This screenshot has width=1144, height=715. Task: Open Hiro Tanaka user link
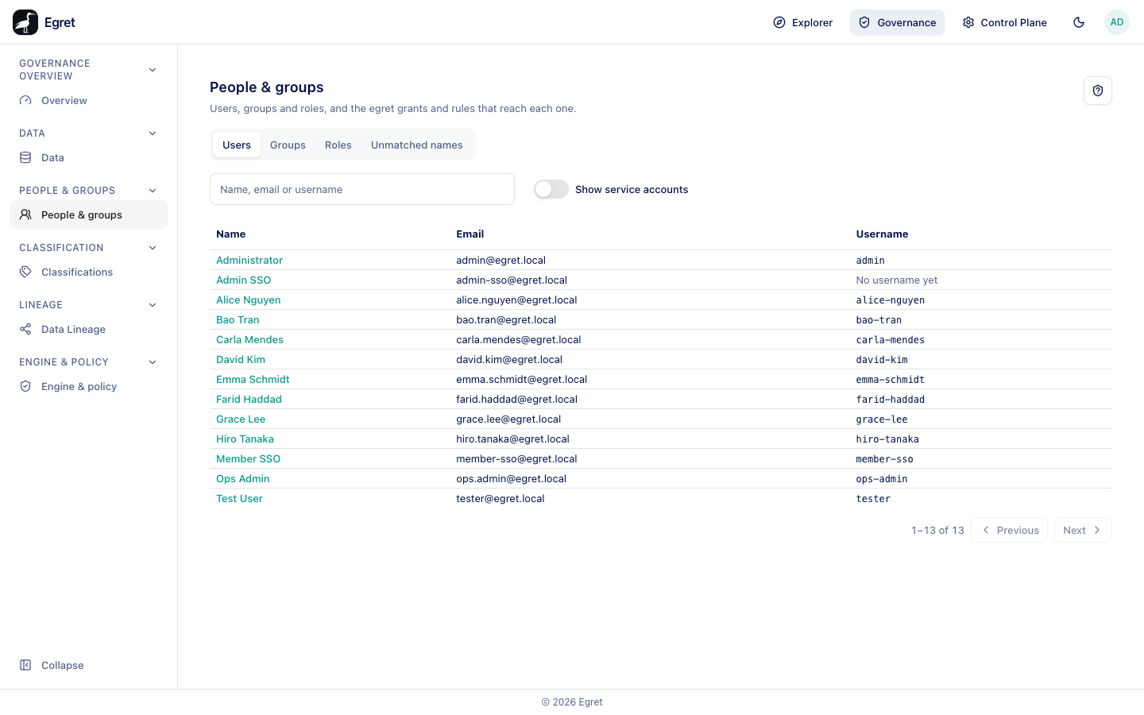(x=245, y=439)
